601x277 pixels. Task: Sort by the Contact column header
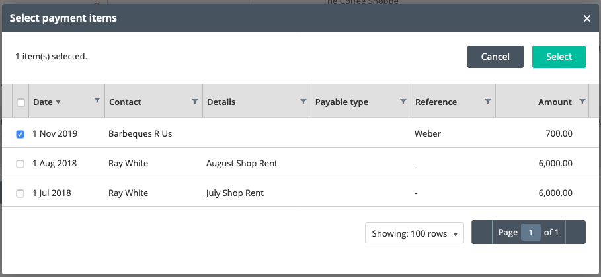[x=125, y=102]
